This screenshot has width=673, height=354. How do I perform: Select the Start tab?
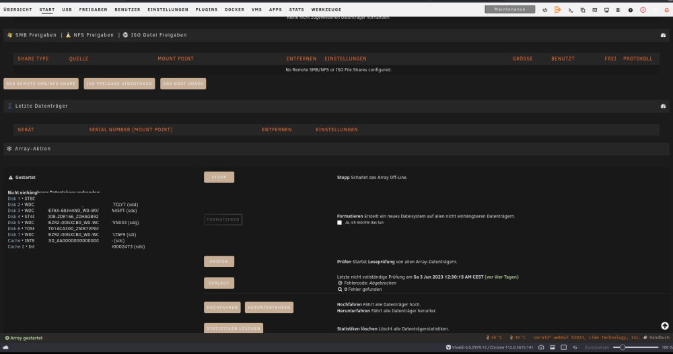(47, 9)
